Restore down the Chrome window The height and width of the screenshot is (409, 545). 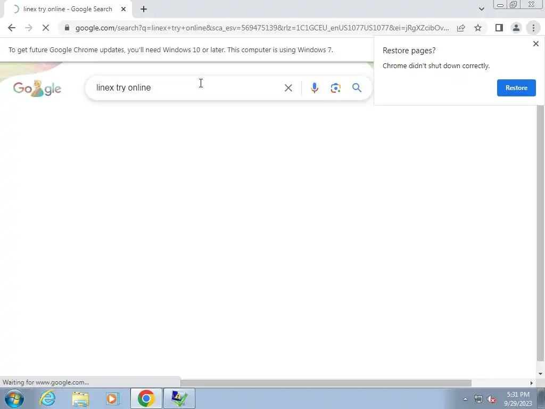point(513,5)
